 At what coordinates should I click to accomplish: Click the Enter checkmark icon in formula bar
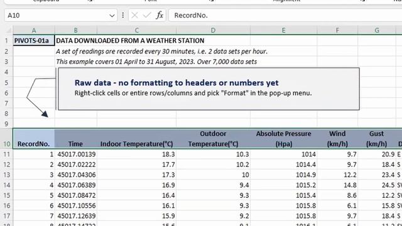click(147, 15)
